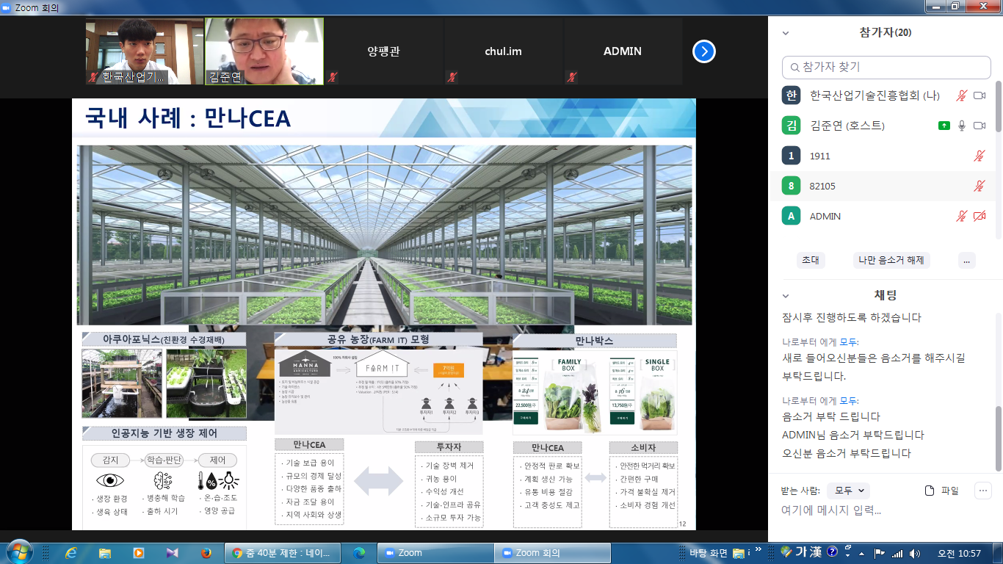Click chat message 오신분 음소거 부탁드립니다
The height and width of the screenshot is (564, 1003).
coord(847,453)
